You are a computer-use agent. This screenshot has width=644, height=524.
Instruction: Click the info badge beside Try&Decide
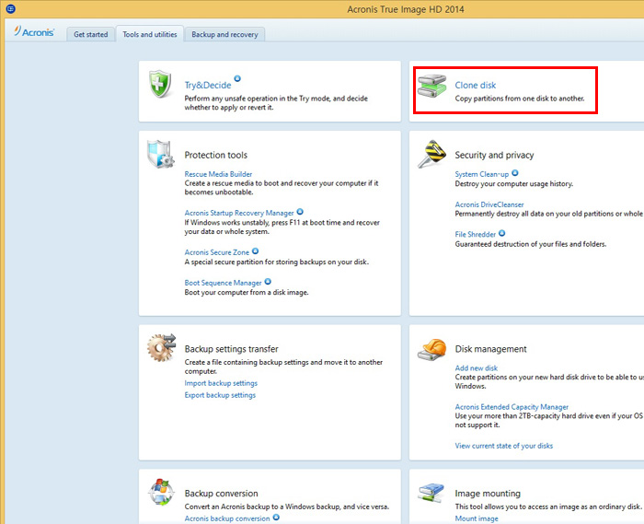(x=237, y=78)
